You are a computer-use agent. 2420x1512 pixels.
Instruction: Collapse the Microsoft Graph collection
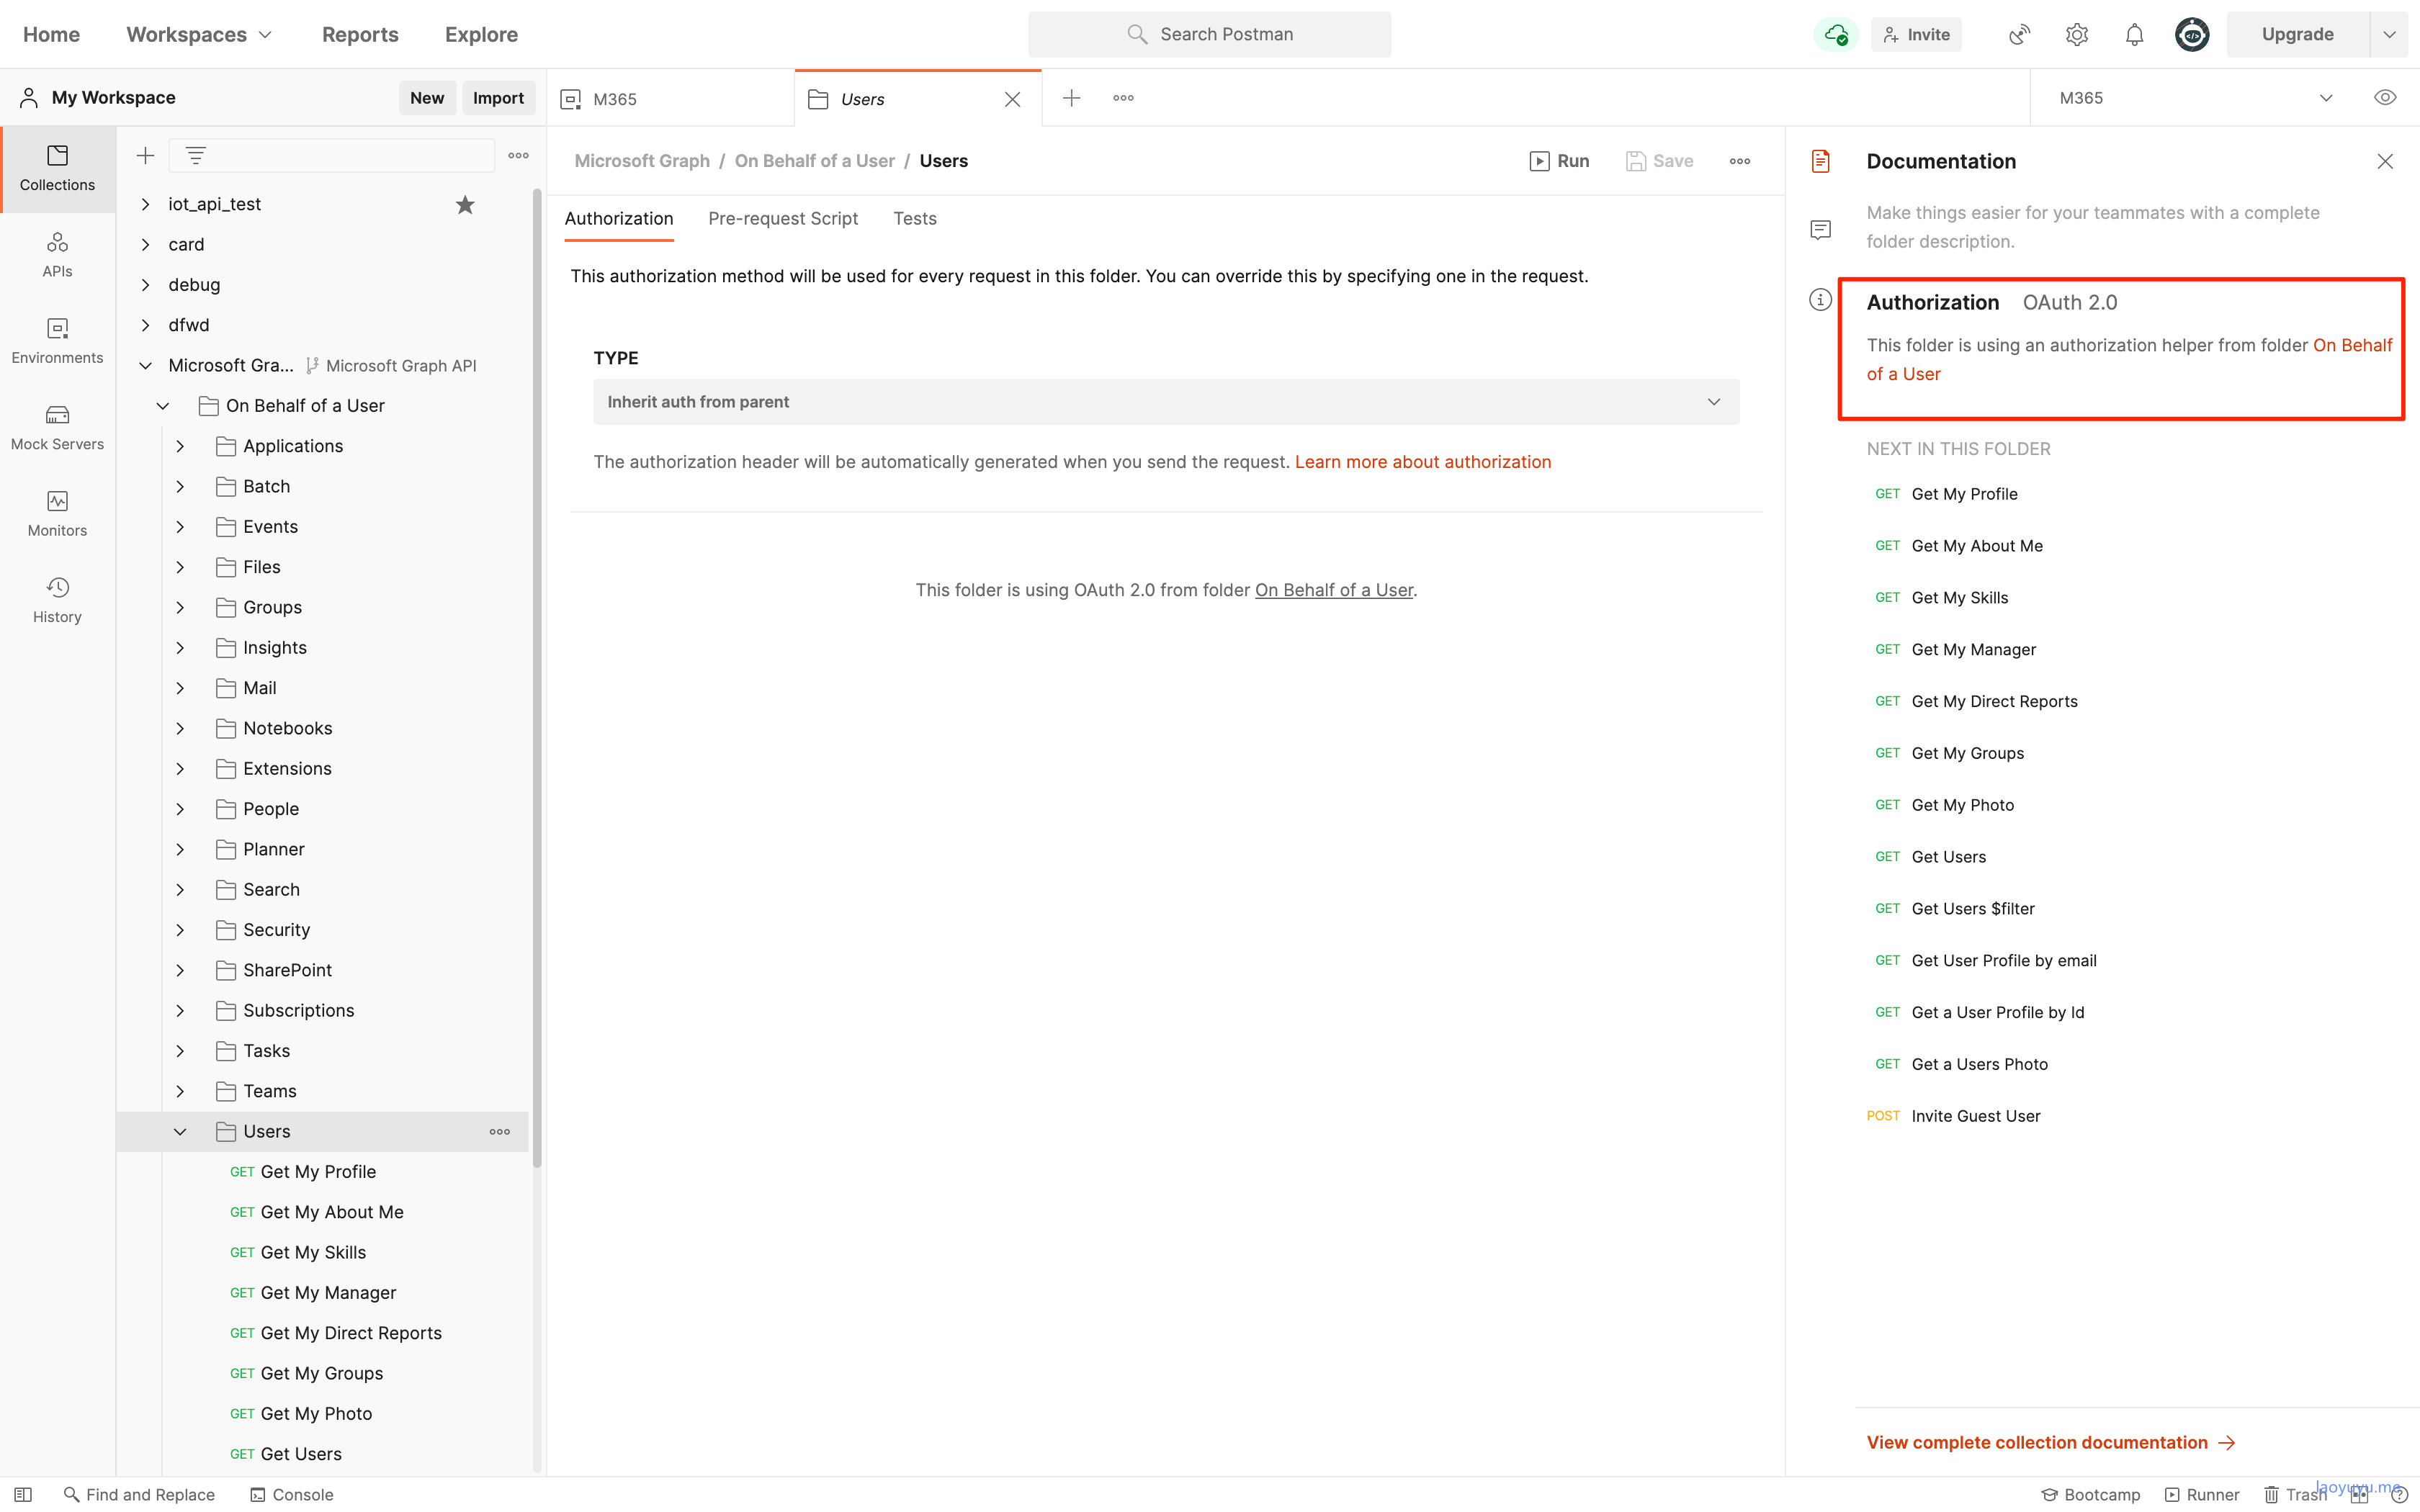145,365
